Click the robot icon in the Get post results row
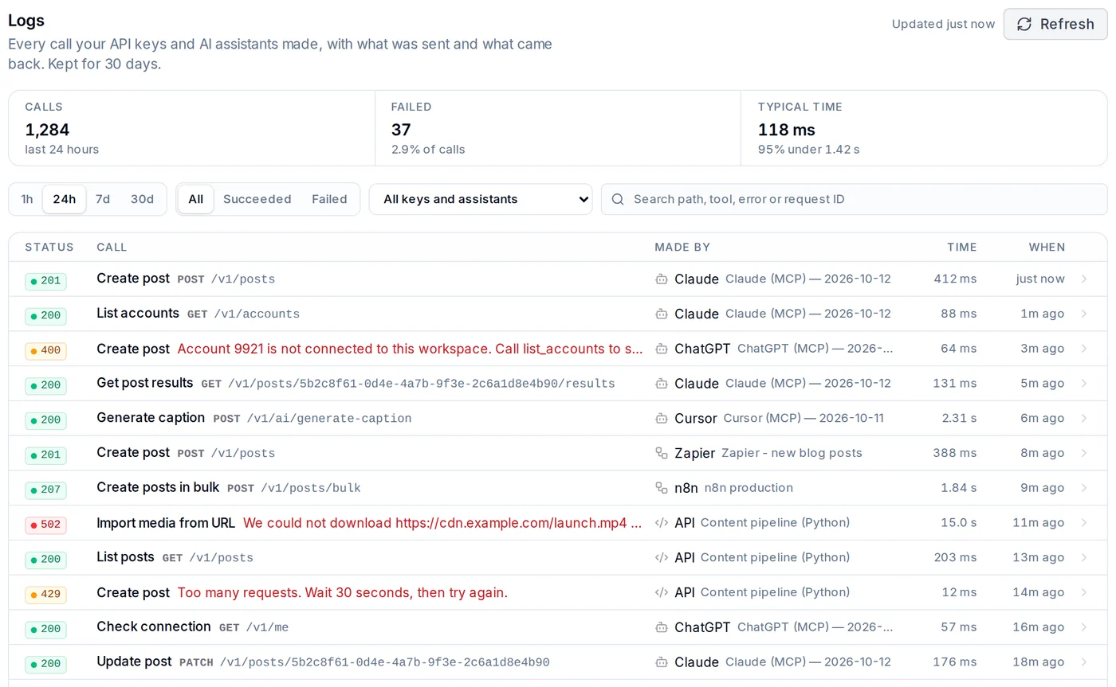 click(661, 384)
